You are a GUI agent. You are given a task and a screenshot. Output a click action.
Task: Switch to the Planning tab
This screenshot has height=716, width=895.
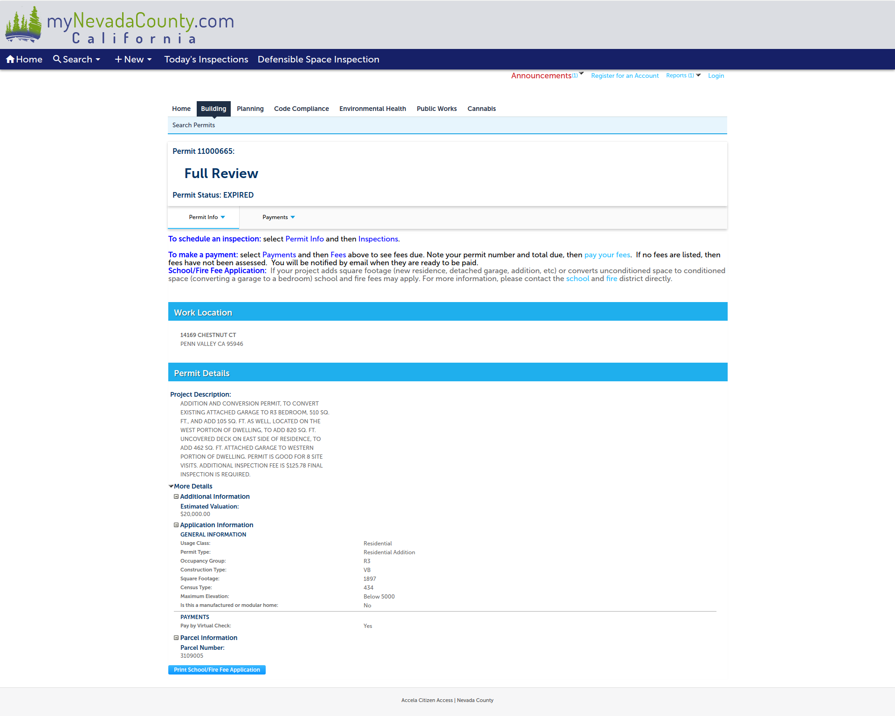coord(250,109)
